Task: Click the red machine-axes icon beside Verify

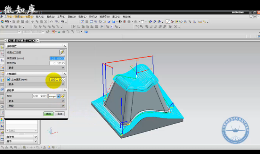Action: pyautogui.click(x=172, y=22)
